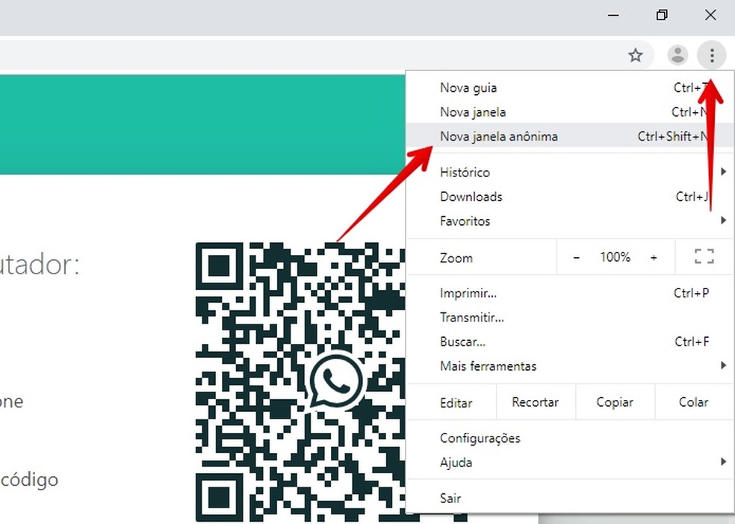Increase zoom with the plus button

point(654,257)
